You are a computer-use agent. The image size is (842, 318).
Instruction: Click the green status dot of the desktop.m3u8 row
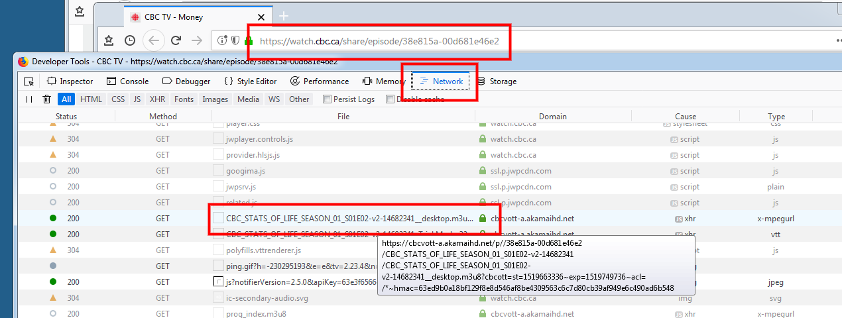54,218
